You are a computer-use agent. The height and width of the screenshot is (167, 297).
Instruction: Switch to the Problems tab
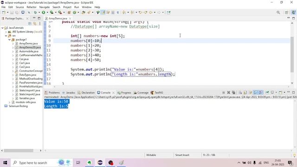pos(52,93)
